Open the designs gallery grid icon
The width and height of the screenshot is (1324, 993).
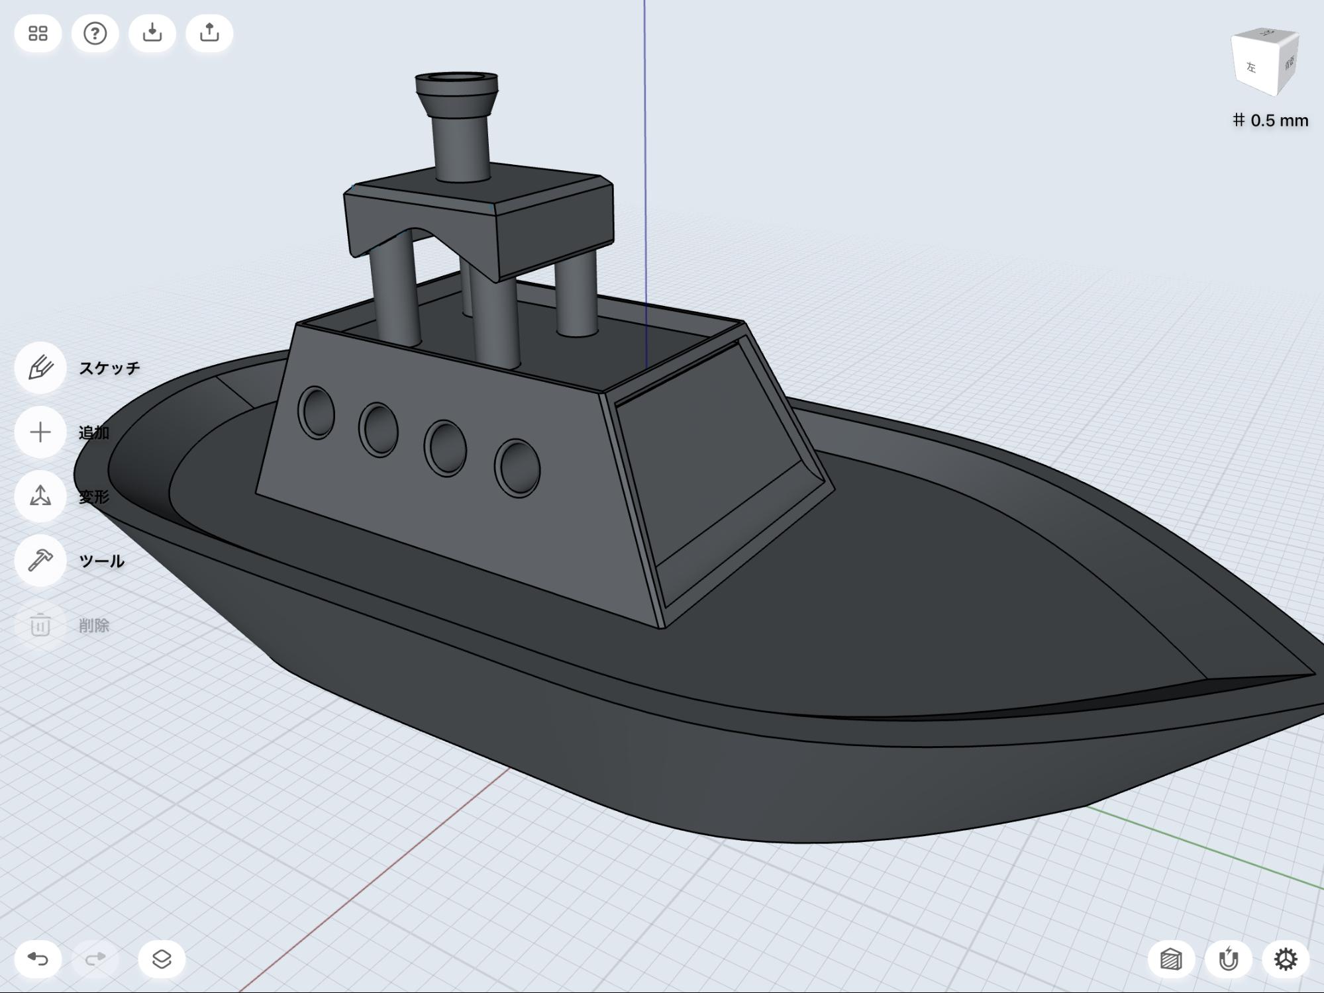pos(38,33)
